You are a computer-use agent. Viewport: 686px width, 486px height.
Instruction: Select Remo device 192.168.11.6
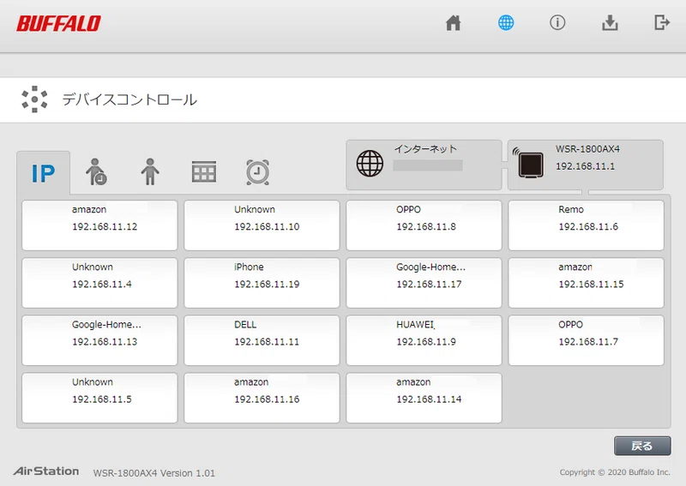587,225
